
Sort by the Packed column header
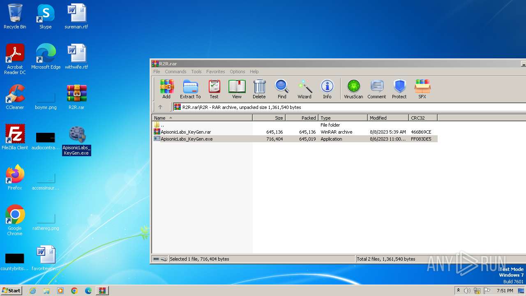[302, 118]
